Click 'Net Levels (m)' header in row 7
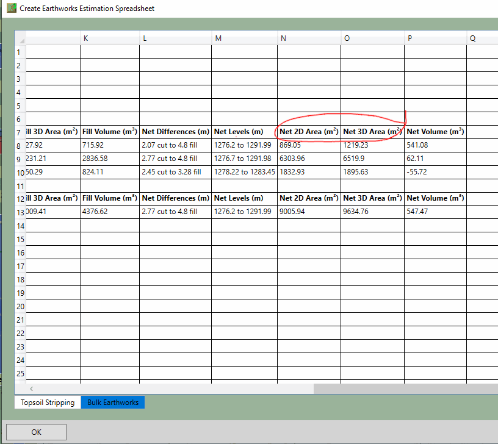This screenshot has width=498, height=444. [245, 132]
